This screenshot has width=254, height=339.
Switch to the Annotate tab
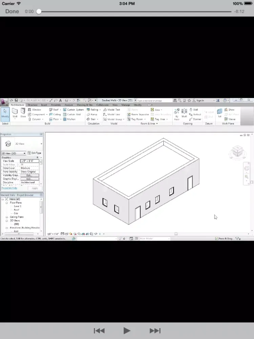point(56,105)
